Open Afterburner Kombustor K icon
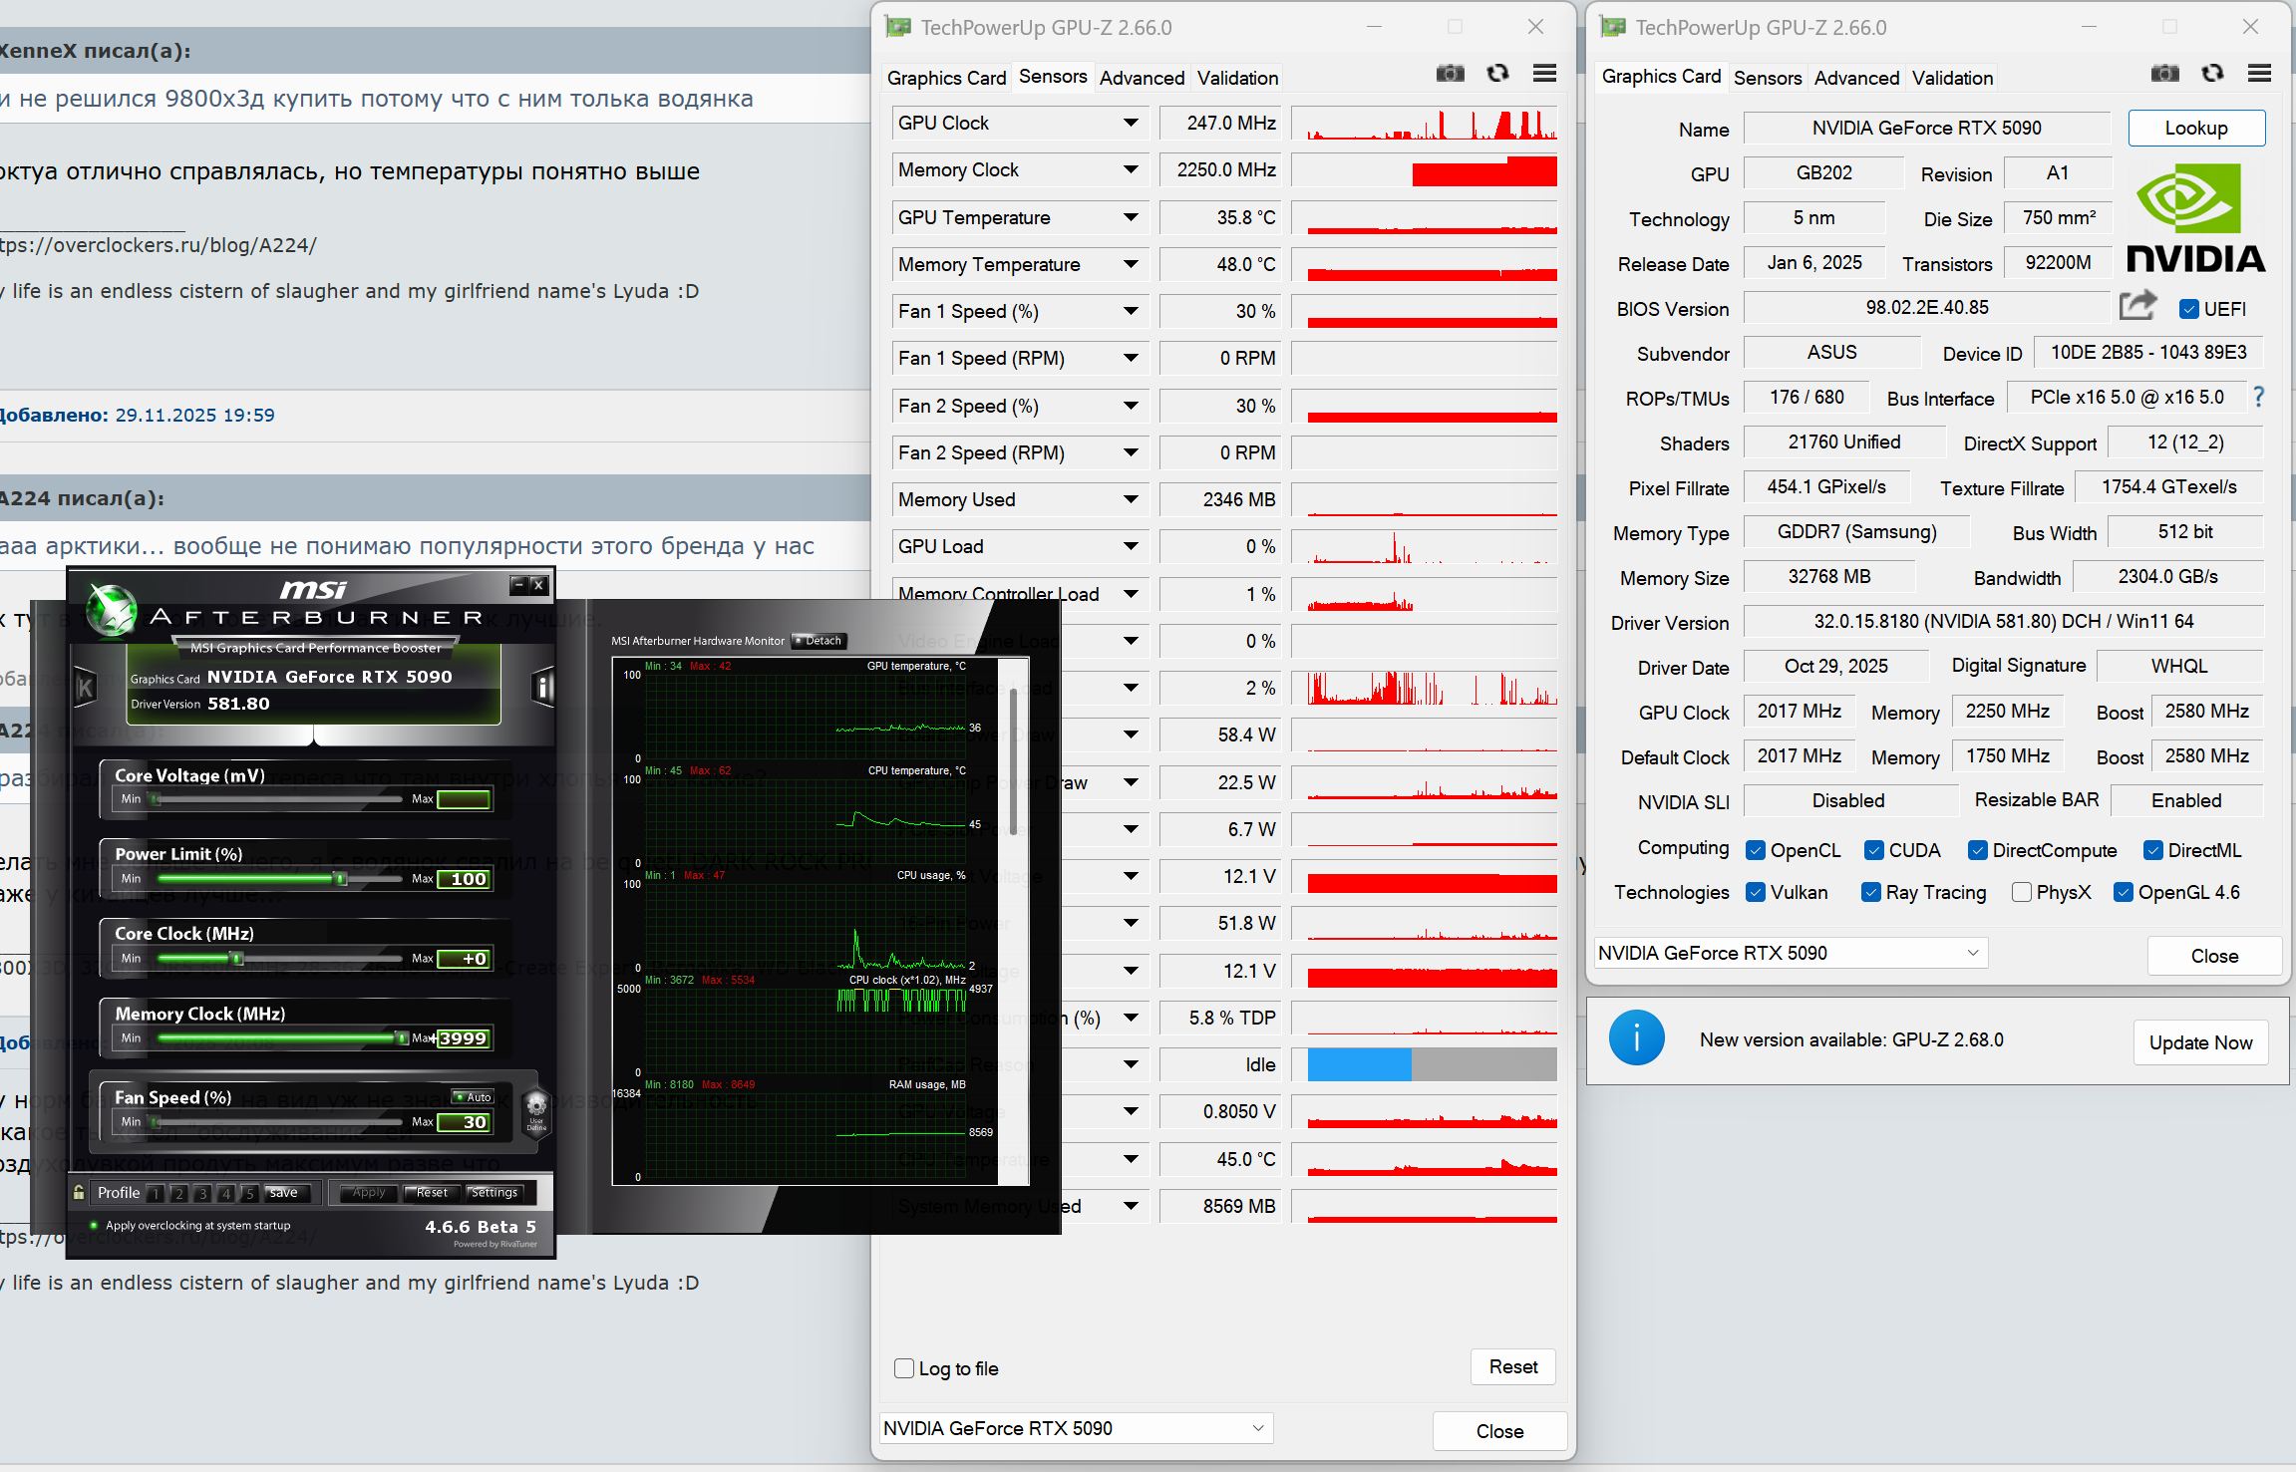 pos(86,687)
